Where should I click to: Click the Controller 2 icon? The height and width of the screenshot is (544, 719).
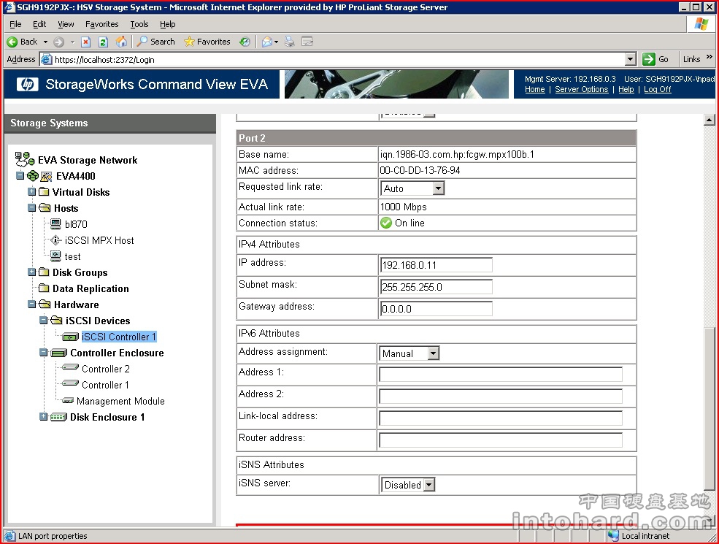pyautogui.click(x=70, y=368)
